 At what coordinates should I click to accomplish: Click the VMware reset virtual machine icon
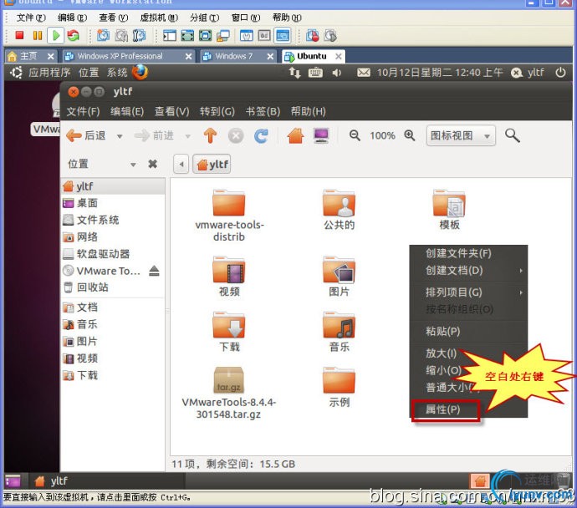[x=74, y=35]
